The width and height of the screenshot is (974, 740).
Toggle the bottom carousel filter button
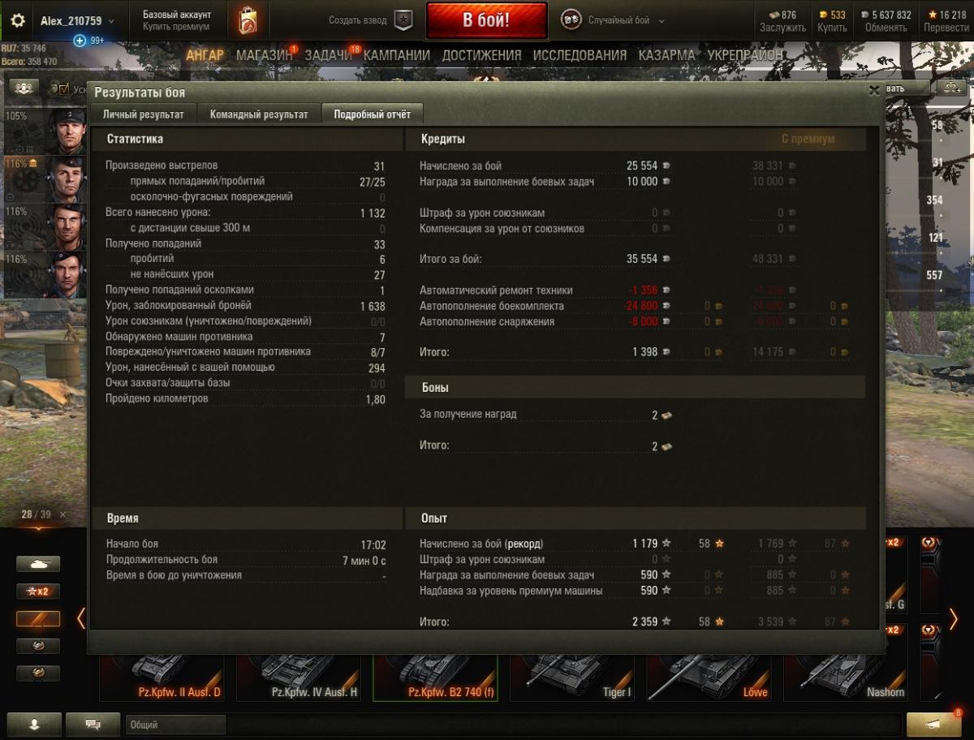[38, 673]
